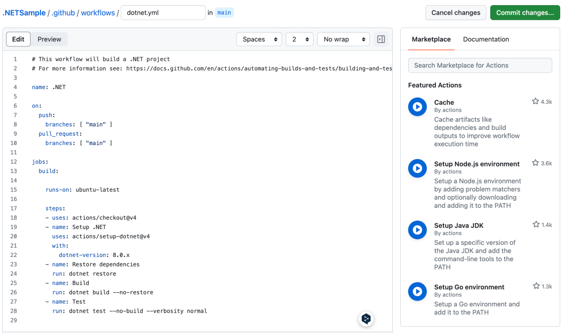The height and width of the screenshot is (333, 563).
Task: Click the 'name: Restore dependencies' line
Action: (92, 265)
